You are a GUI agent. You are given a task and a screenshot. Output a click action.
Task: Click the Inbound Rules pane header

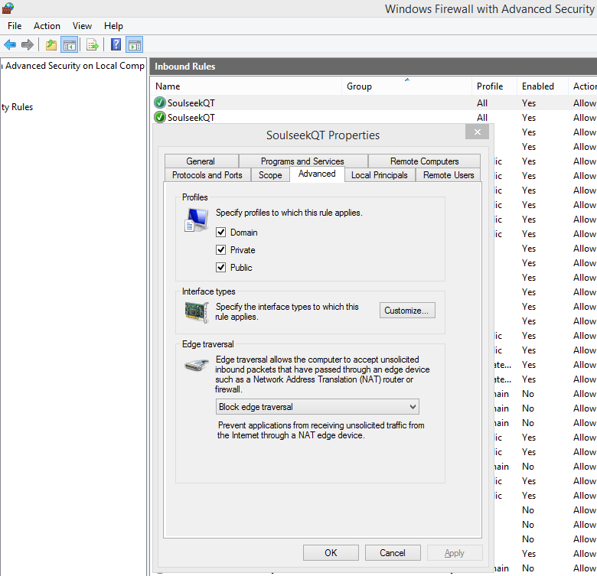[374, 67]
